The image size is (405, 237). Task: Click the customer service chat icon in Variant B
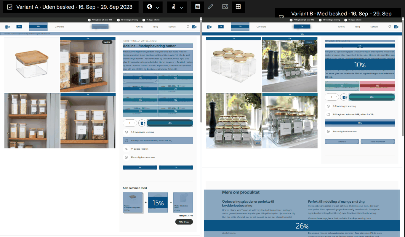pyautogui.click(x=328, y=131)
